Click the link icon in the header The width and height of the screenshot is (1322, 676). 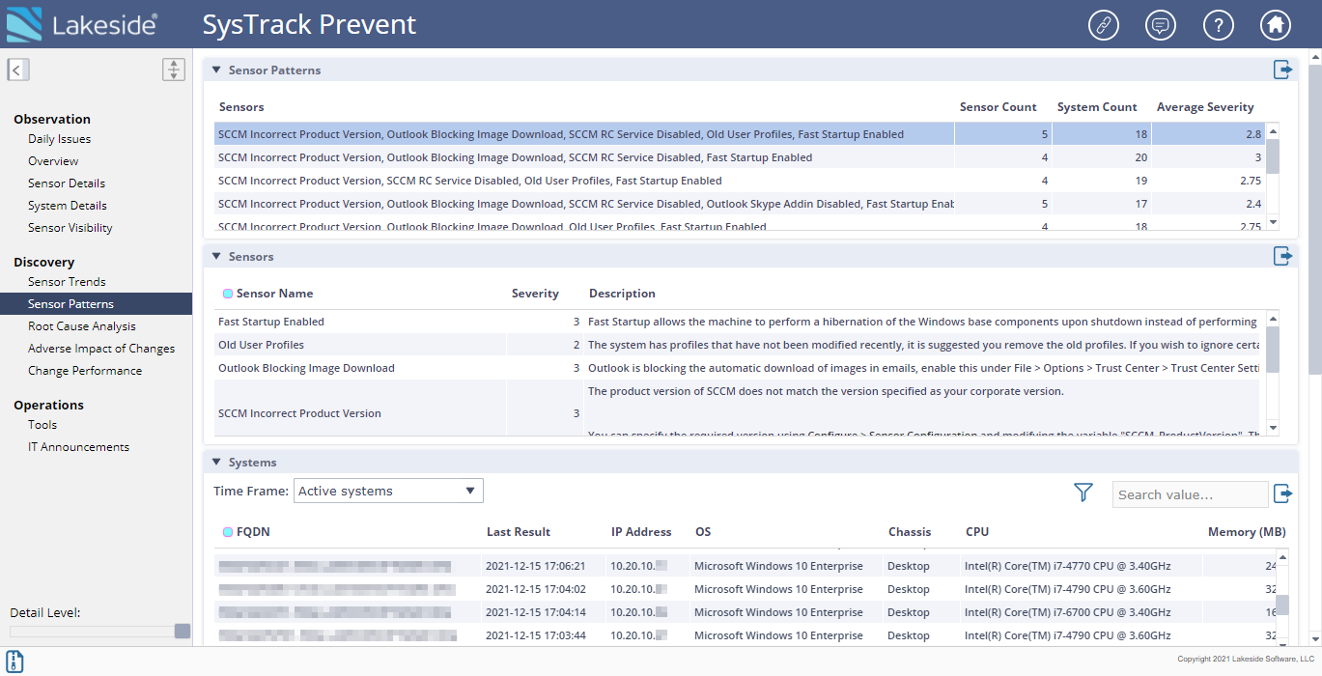pos(1103,24)
